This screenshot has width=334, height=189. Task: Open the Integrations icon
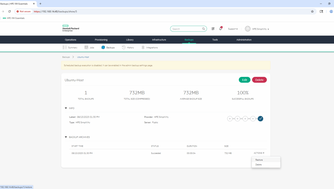(143, 48)
